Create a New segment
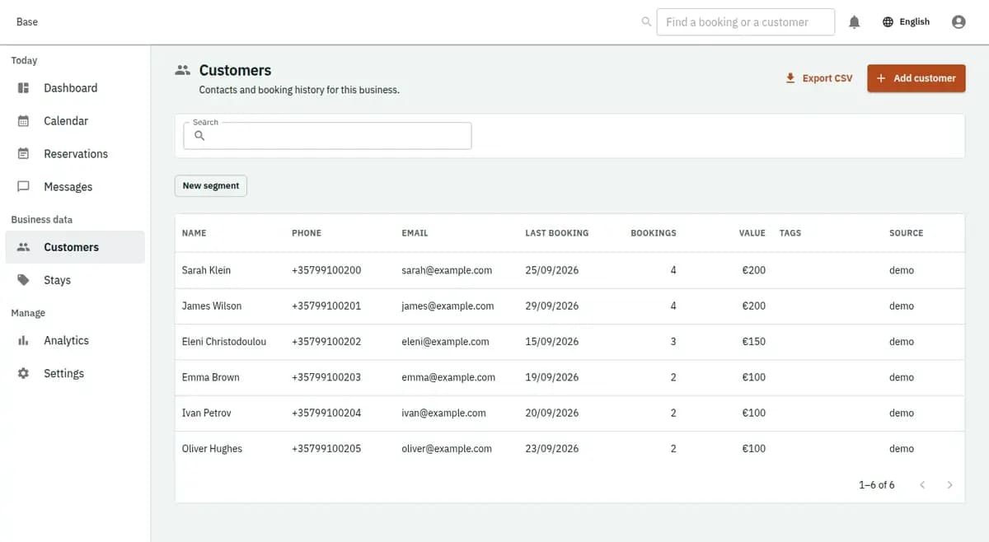This screenshot has width=989, height=542. coord(211,186)
